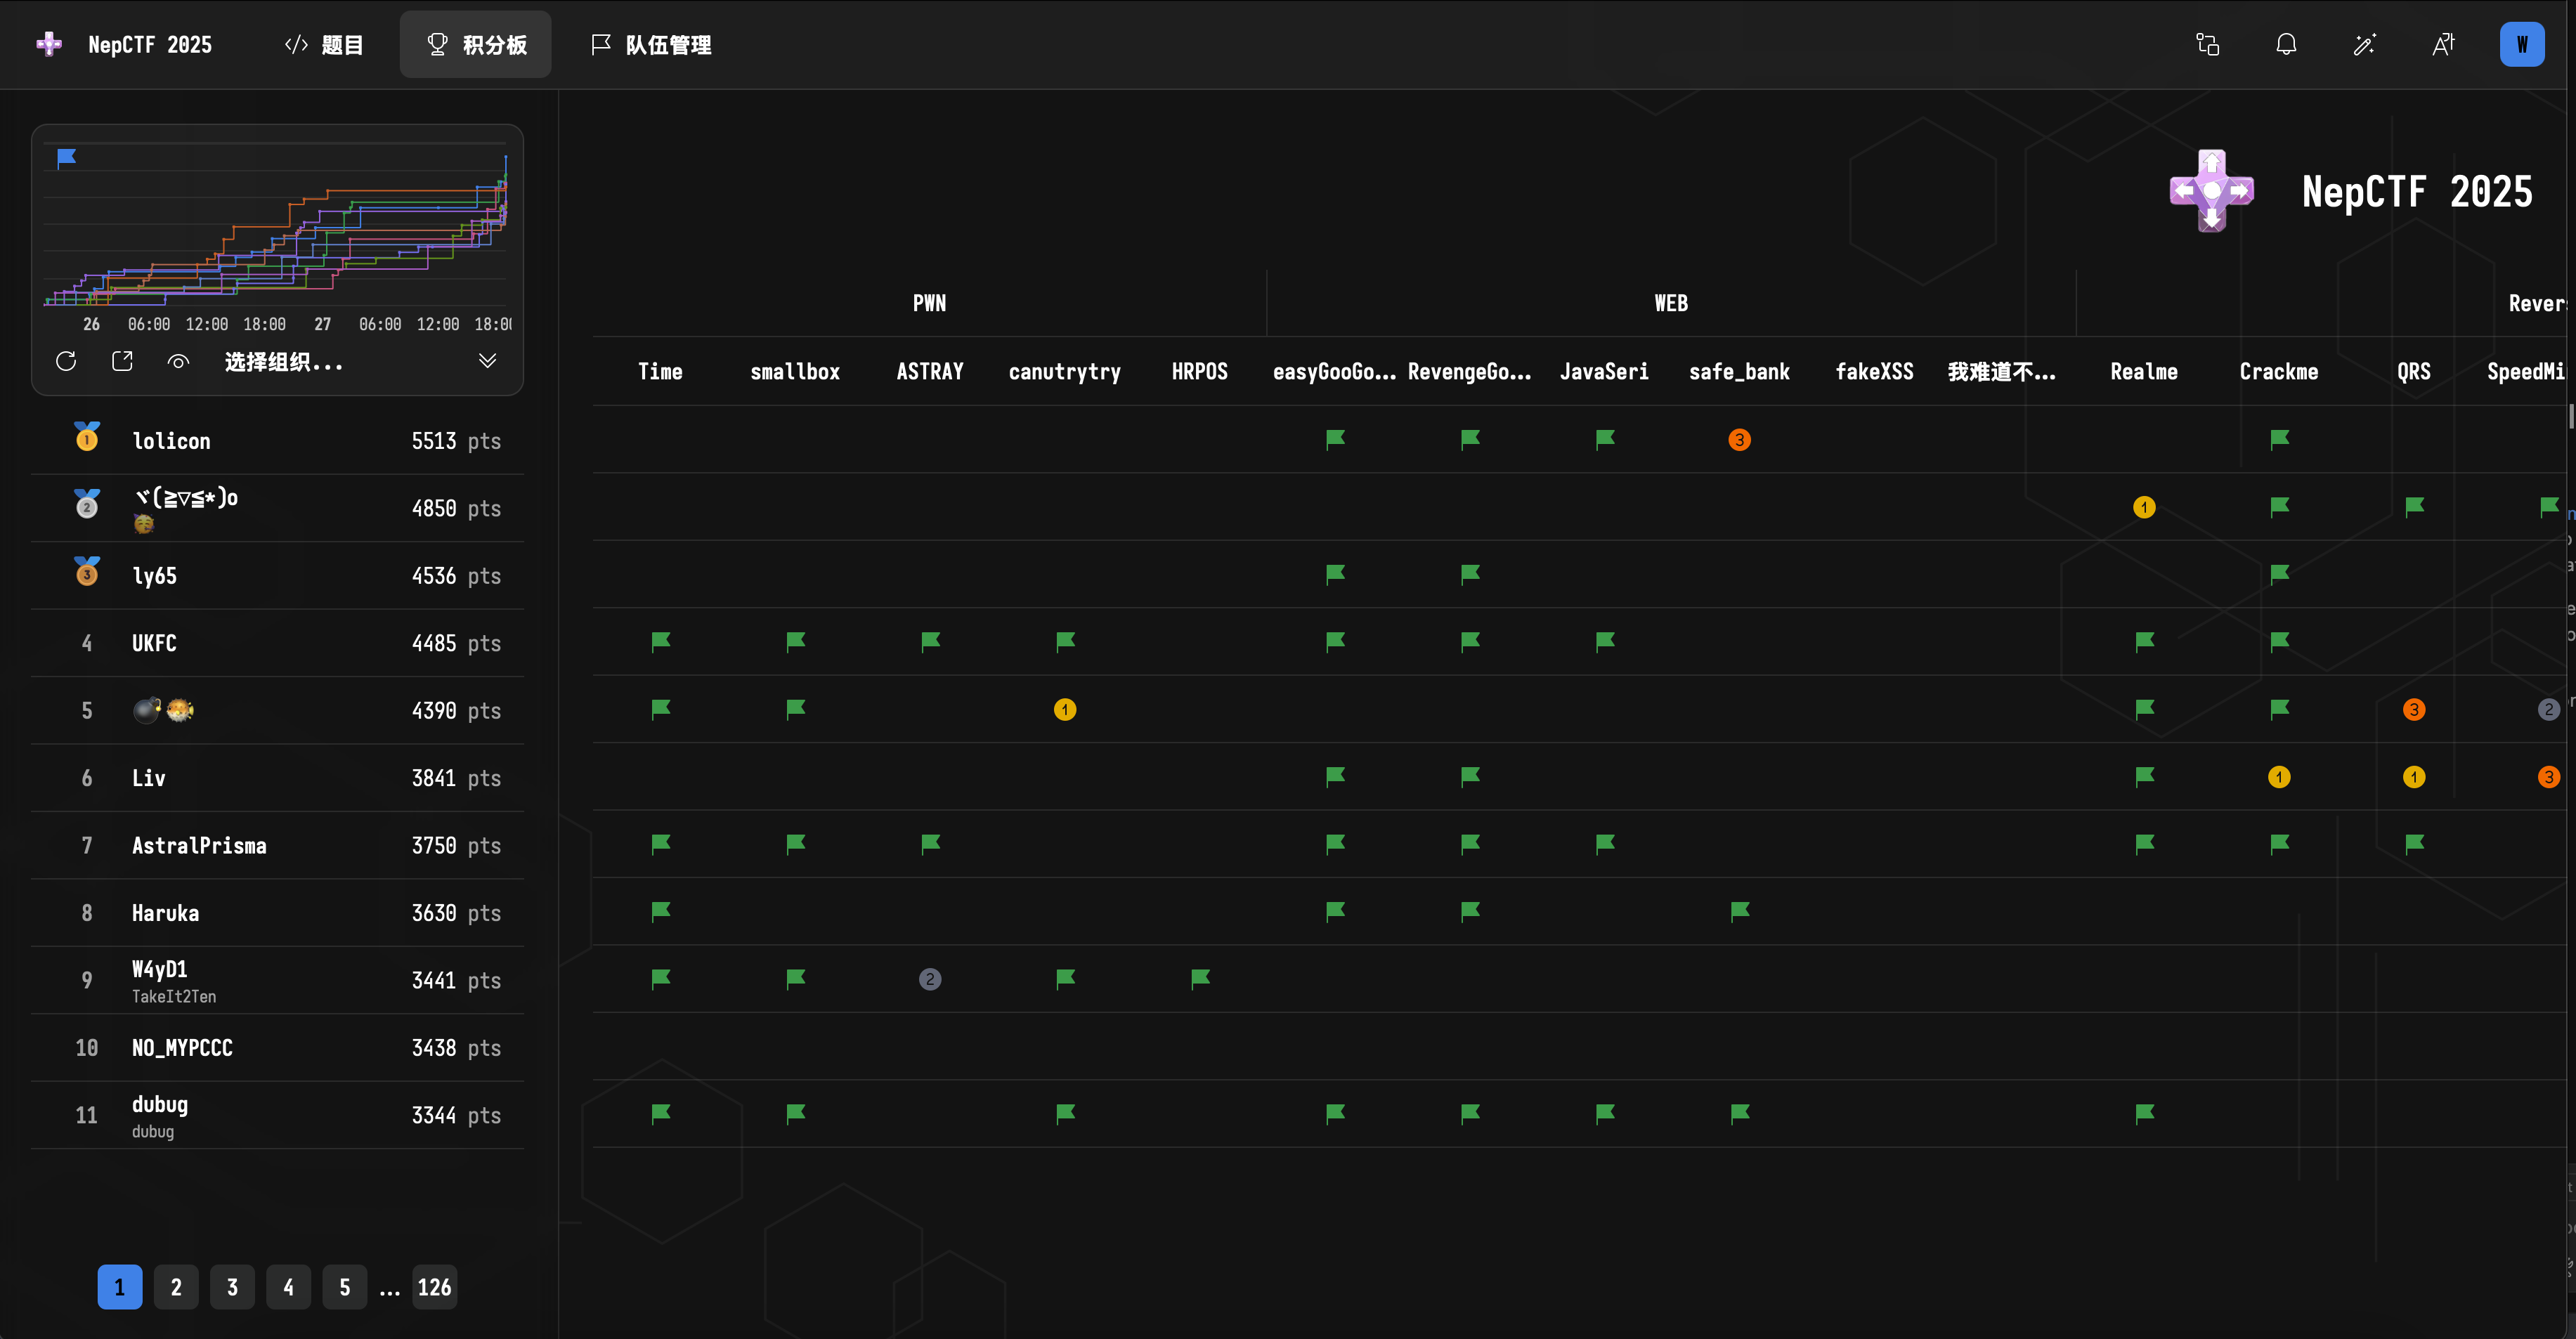Jump to last page 126
The image size is (2576, 1339).
pos(434,1287)
